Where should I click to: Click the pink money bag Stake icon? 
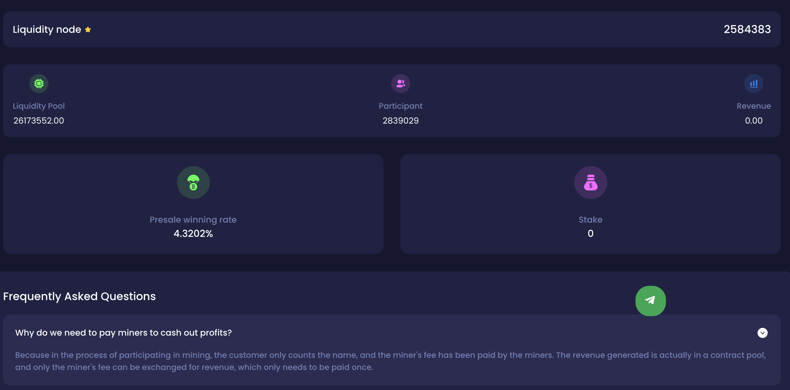[x=590, y=183]
